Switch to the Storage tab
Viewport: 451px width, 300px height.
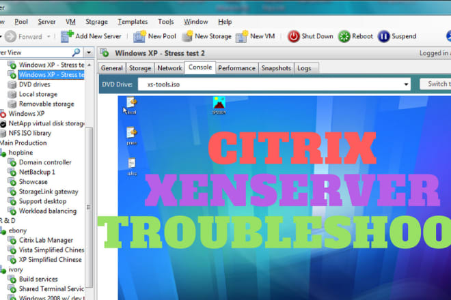point(140,68)
